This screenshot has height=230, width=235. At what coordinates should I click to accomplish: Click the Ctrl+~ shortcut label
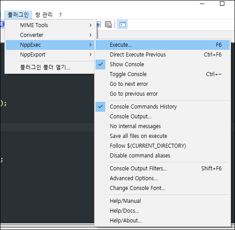(x=214, y=74)
